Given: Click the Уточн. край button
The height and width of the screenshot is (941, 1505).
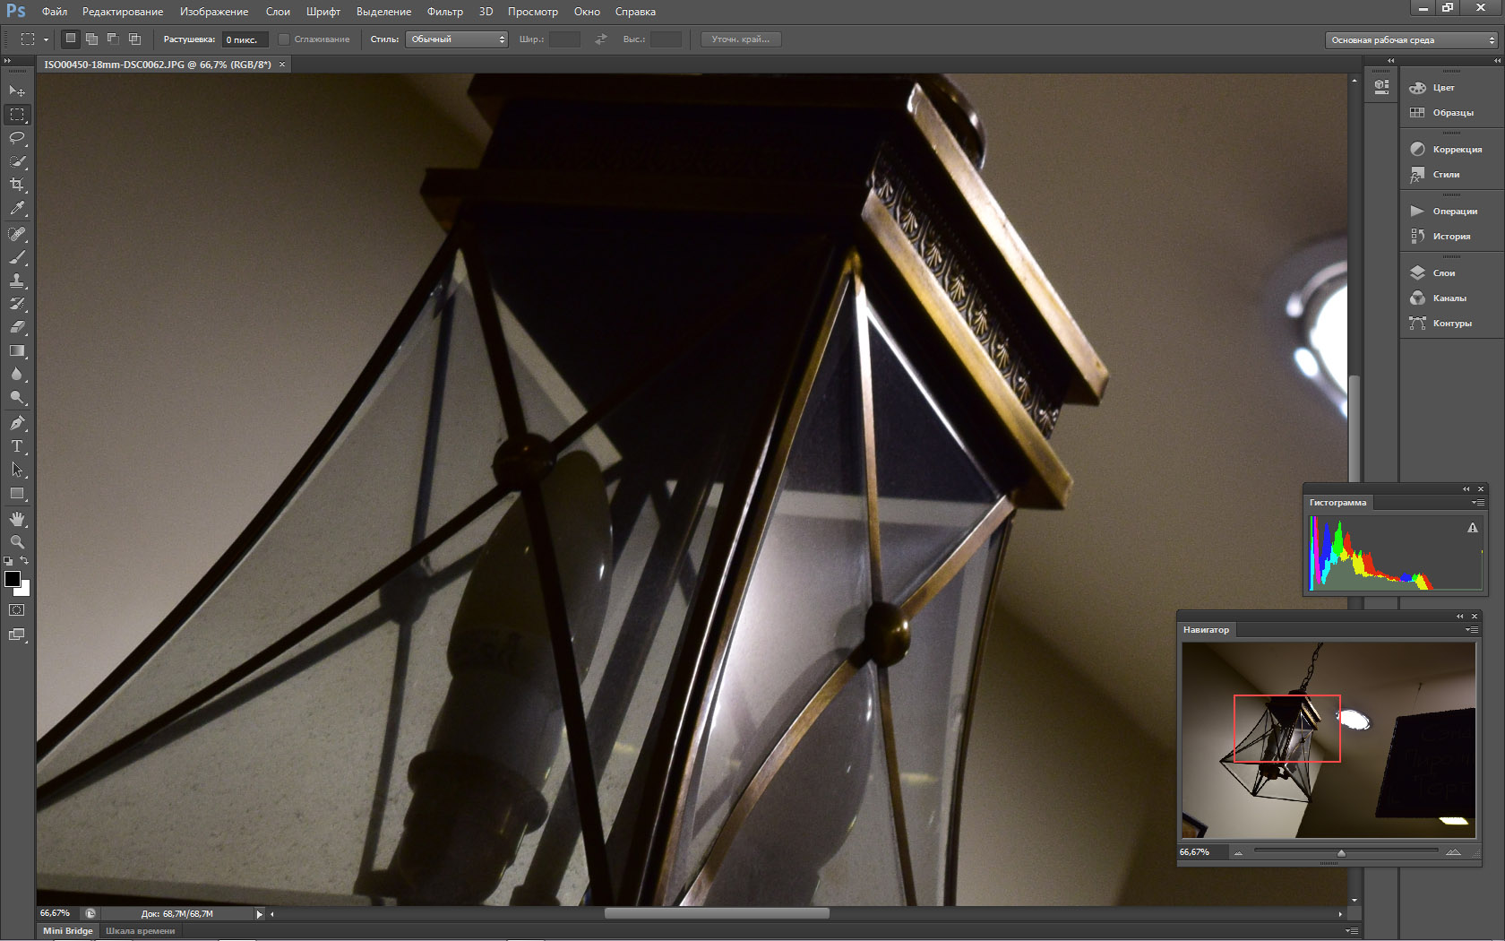Looking at the screenshot, I should click(x=741, y=39).
